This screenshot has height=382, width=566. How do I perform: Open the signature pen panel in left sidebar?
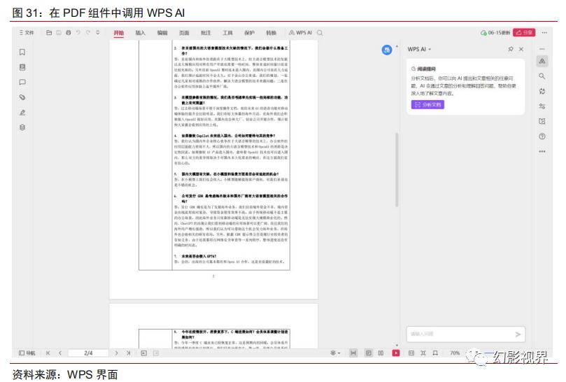tap(22, 112)
